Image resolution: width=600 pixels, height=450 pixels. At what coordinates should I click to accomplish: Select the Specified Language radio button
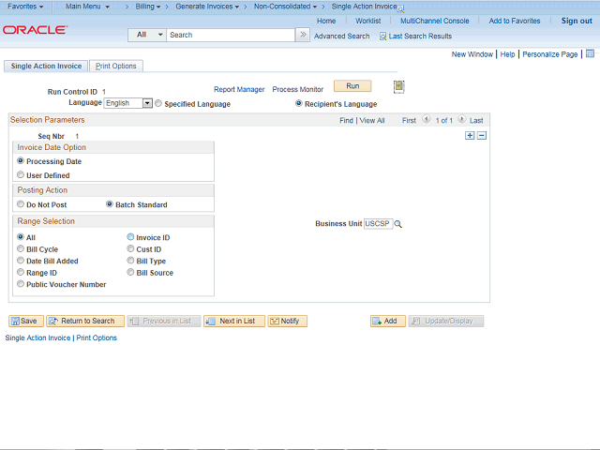158,103
